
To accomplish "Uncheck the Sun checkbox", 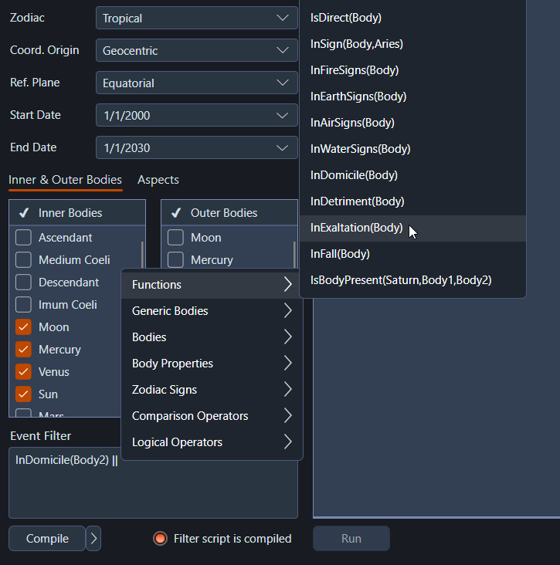I will [x=23, y=394].
